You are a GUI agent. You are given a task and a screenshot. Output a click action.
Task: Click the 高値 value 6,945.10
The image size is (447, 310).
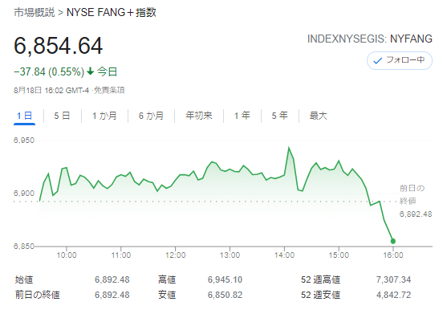pos(225,279)
